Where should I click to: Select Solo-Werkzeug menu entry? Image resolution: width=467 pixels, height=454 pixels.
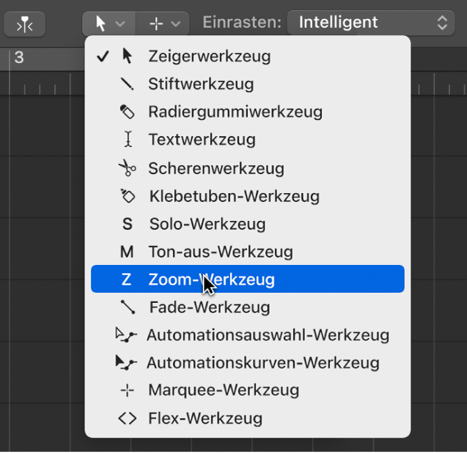pos(247,224)
